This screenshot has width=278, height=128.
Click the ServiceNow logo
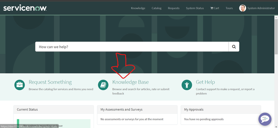[25, 8]
